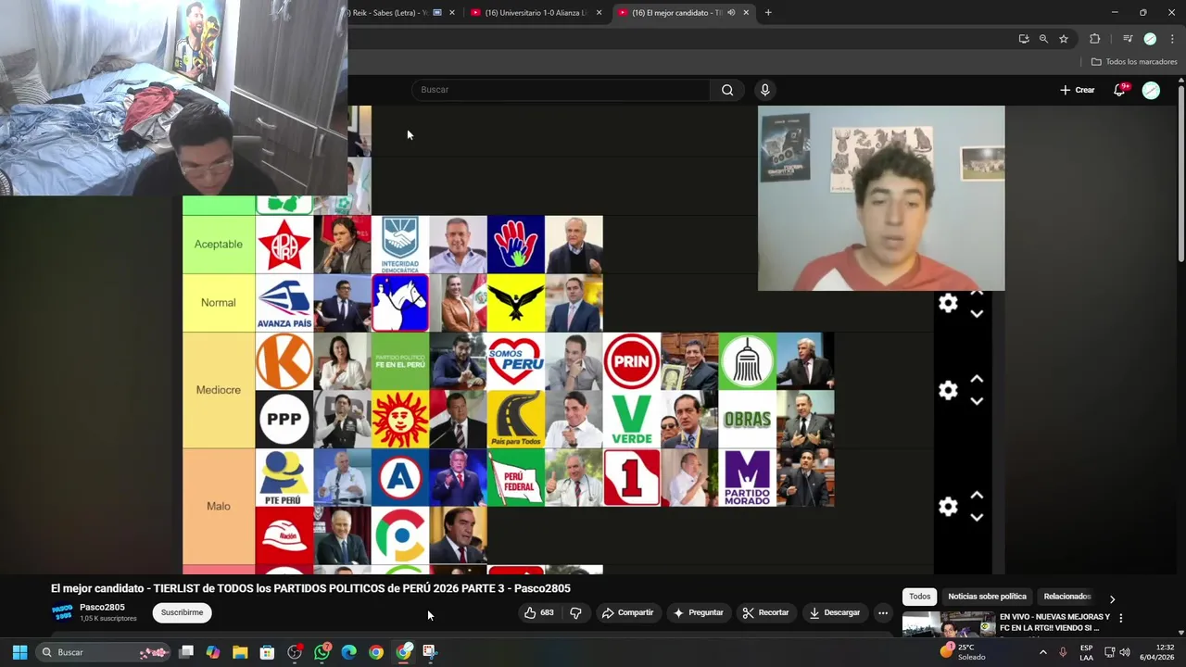Viewport: 1186px width, 667px height.
Task: Open YouTube notifications bell
Action: coord(1120,90)
